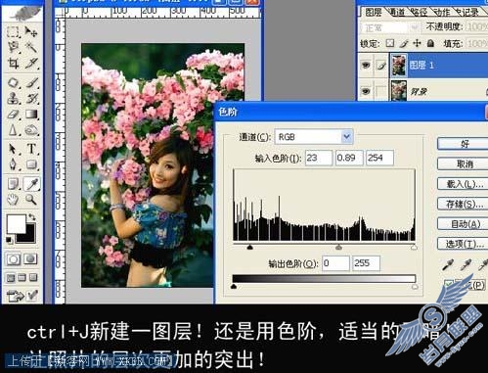The height and width of the screenshot is (373, 488).
Task: Switch to the 路径 paths tab
Action: pos(420,13)
